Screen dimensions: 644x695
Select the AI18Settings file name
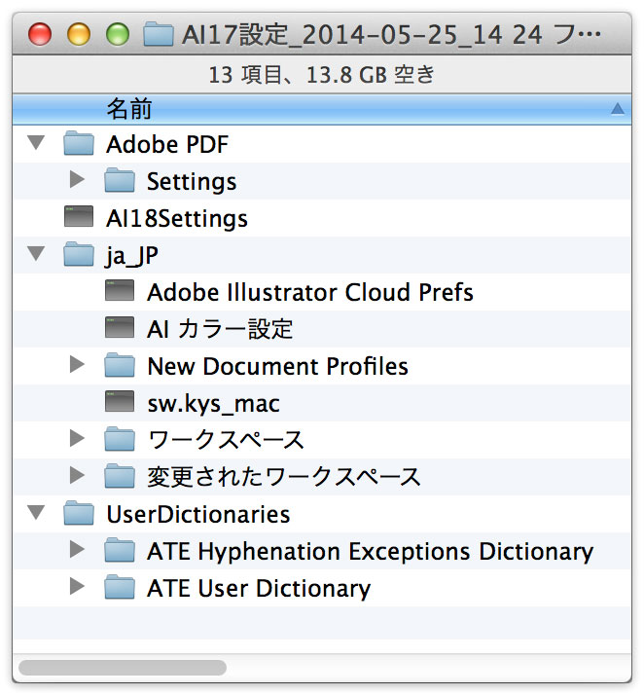click(x=177, y=218)
